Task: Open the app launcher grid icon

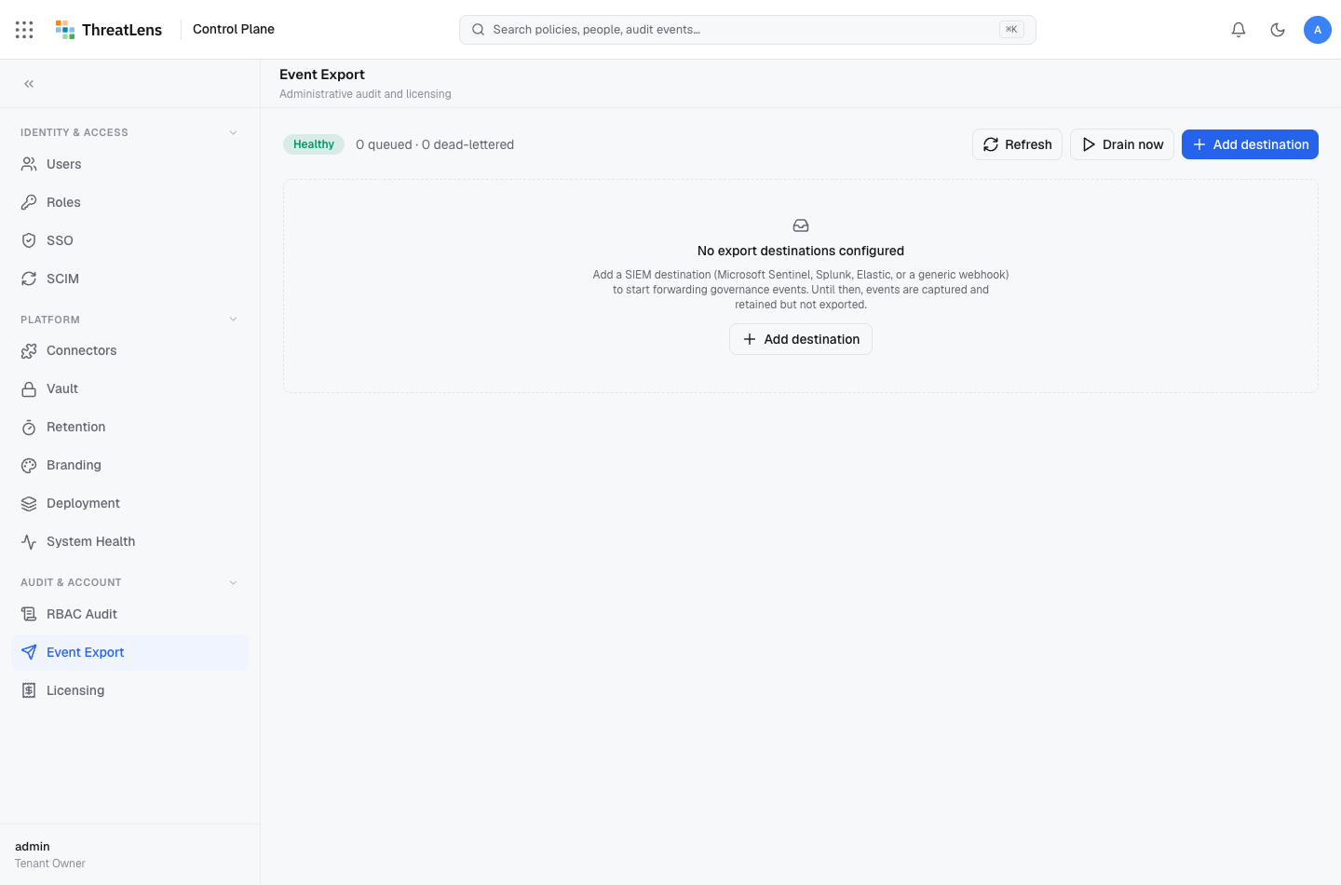Action: pos(24,30)
